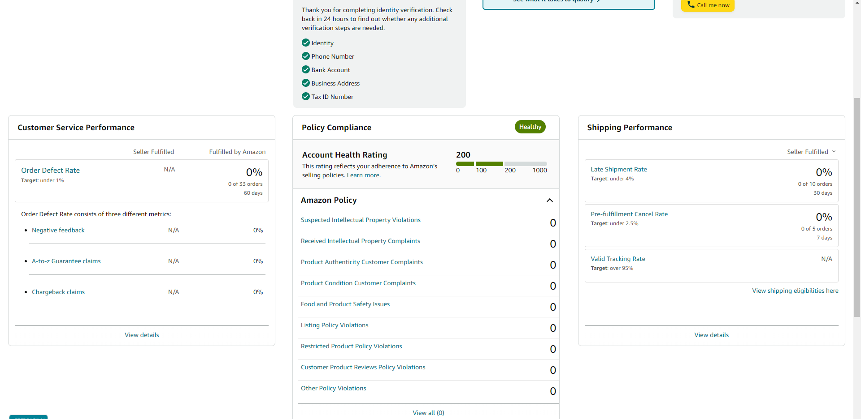Open the Negative feedback link
861x419 pixels.
coord(58,230)
